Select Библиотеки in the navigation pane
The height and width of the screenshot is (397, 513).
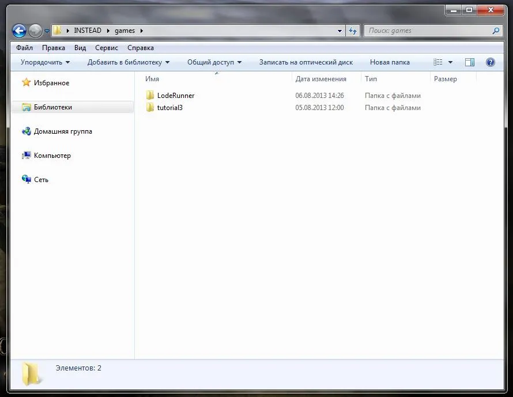click(53, 107)
